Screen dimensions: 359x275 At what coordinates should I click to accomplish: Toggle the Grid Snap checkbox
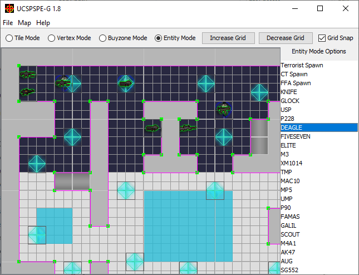pyautogui.click(x=336, y=38)
